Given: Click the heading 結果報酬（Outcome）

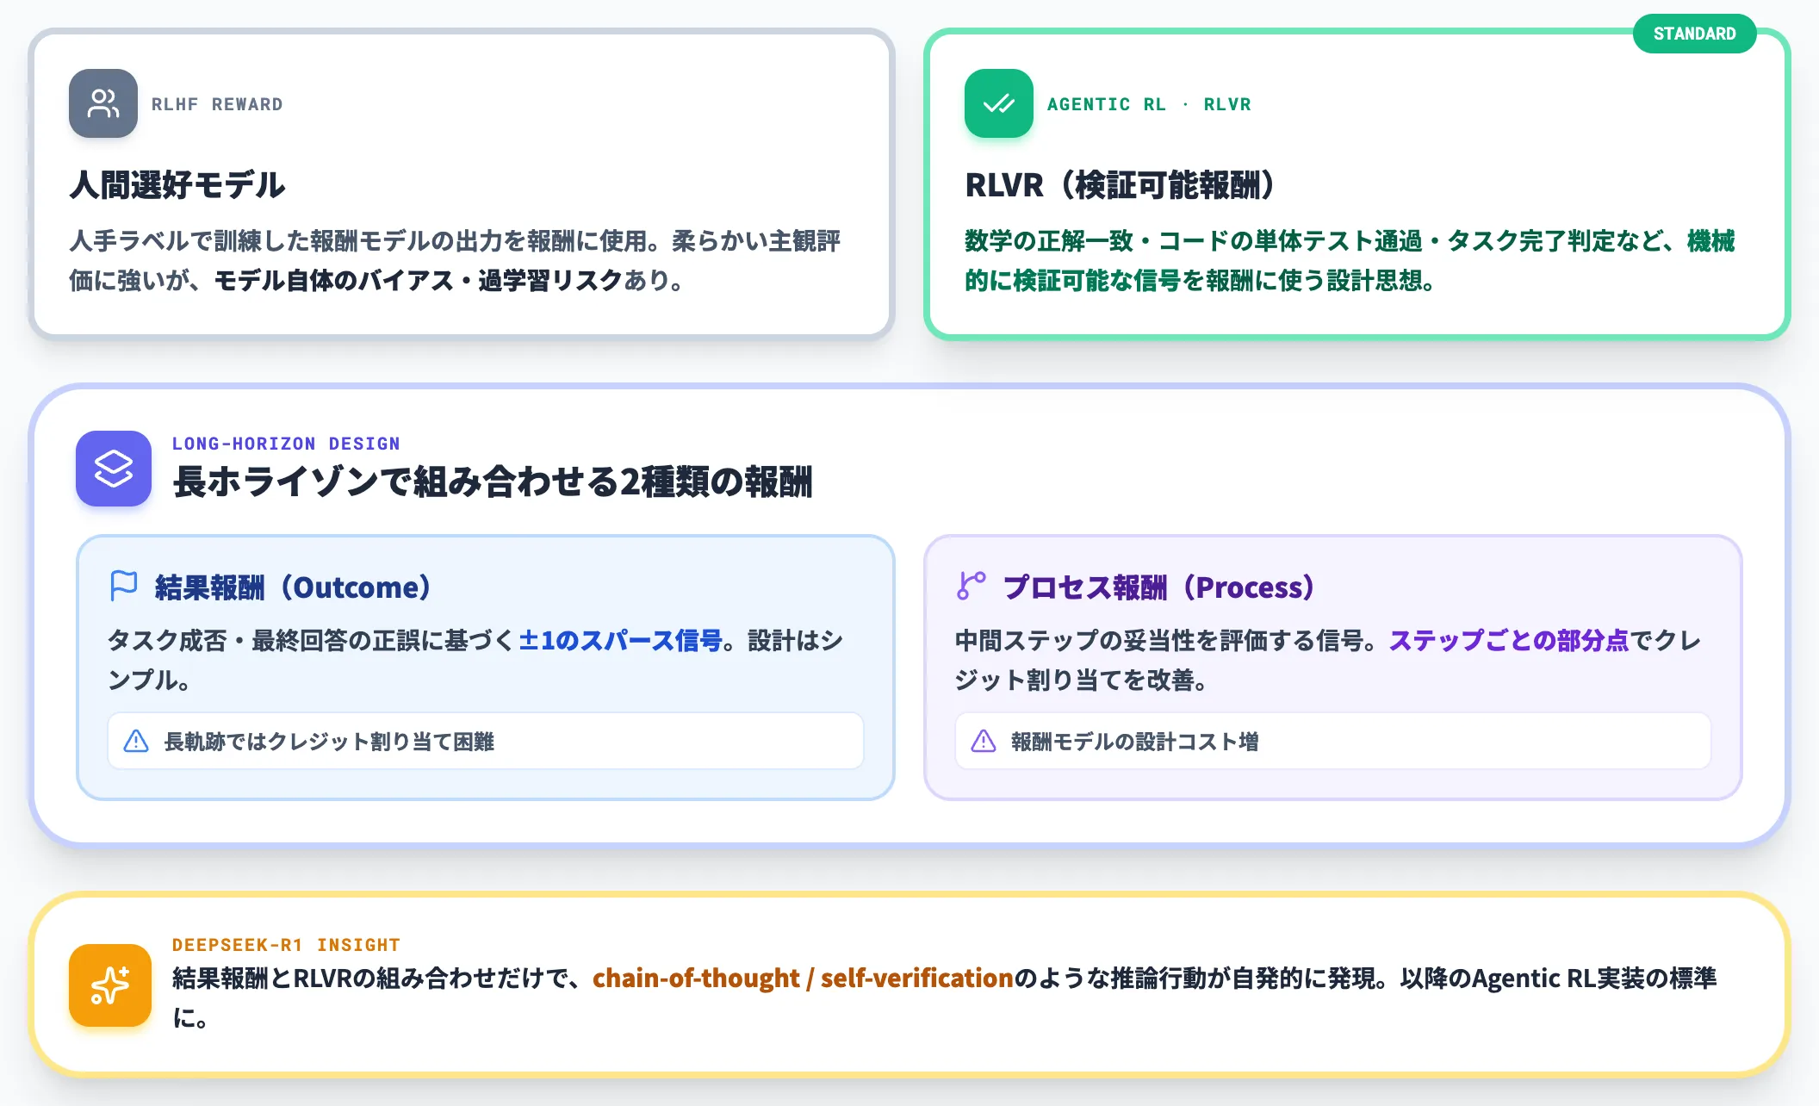Looking at the screenshot, I should tap(293, 587).
